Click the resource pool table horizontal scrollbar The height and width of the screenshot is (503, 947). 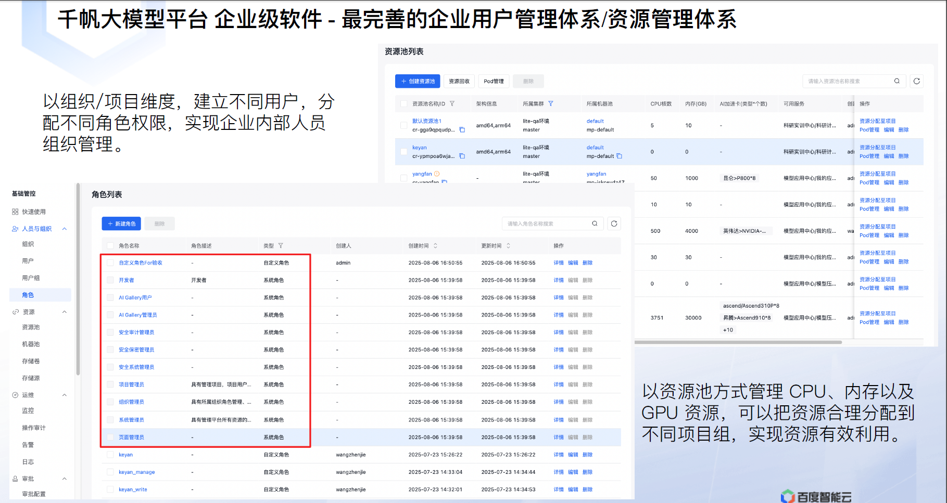(738, 342)
